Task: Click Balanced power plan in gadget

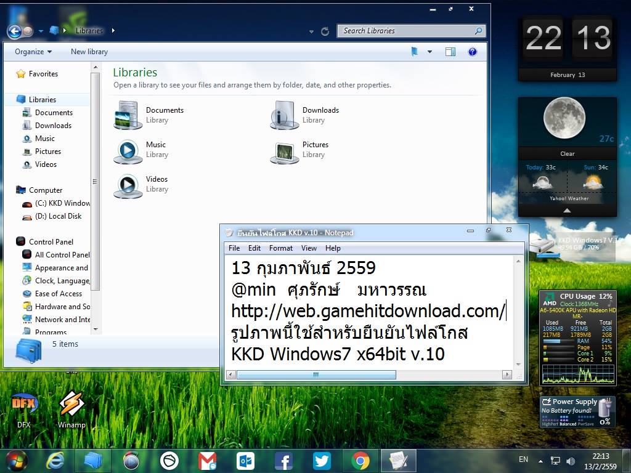Action: [x=568, y=424]
